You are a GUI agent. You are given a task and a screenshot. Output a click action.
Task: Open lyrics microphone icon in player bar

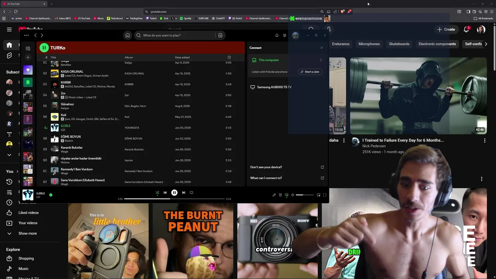274,195
